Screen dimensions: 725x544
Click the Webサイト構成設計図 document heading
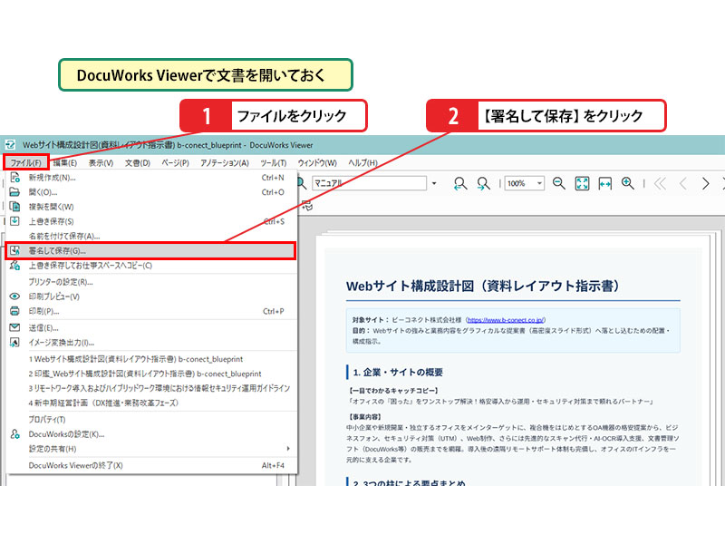[482, 286]
